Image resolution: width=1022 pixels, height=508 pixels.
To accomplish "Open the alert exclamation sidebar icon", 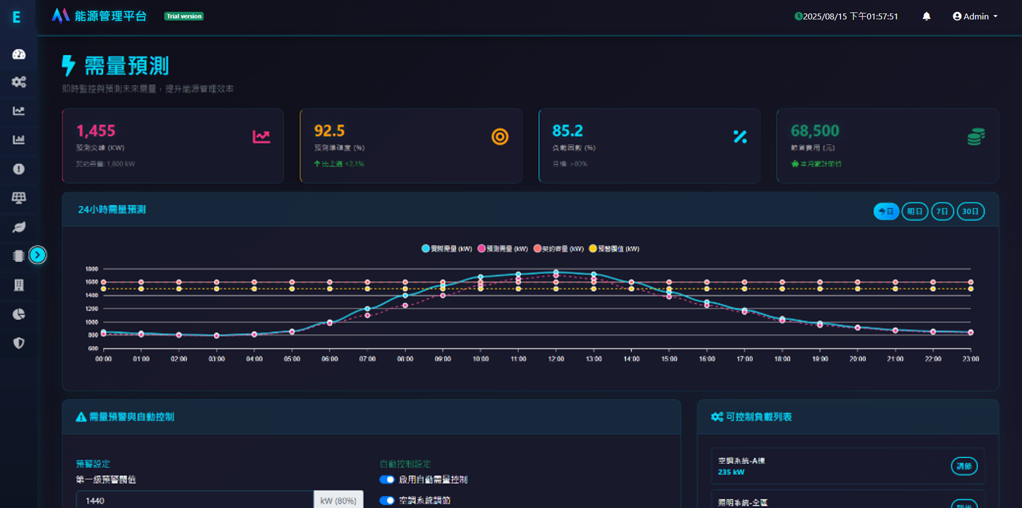I will 19,169.
